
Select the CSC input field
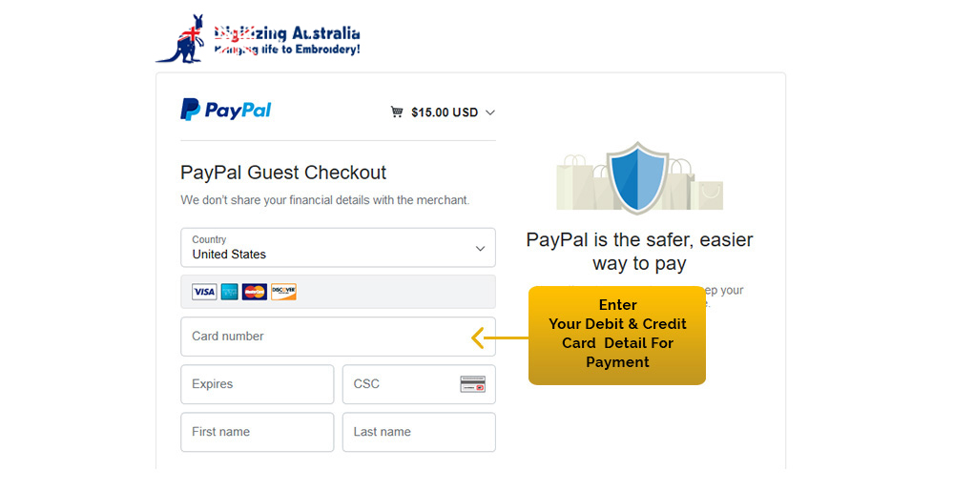[401, 384]
